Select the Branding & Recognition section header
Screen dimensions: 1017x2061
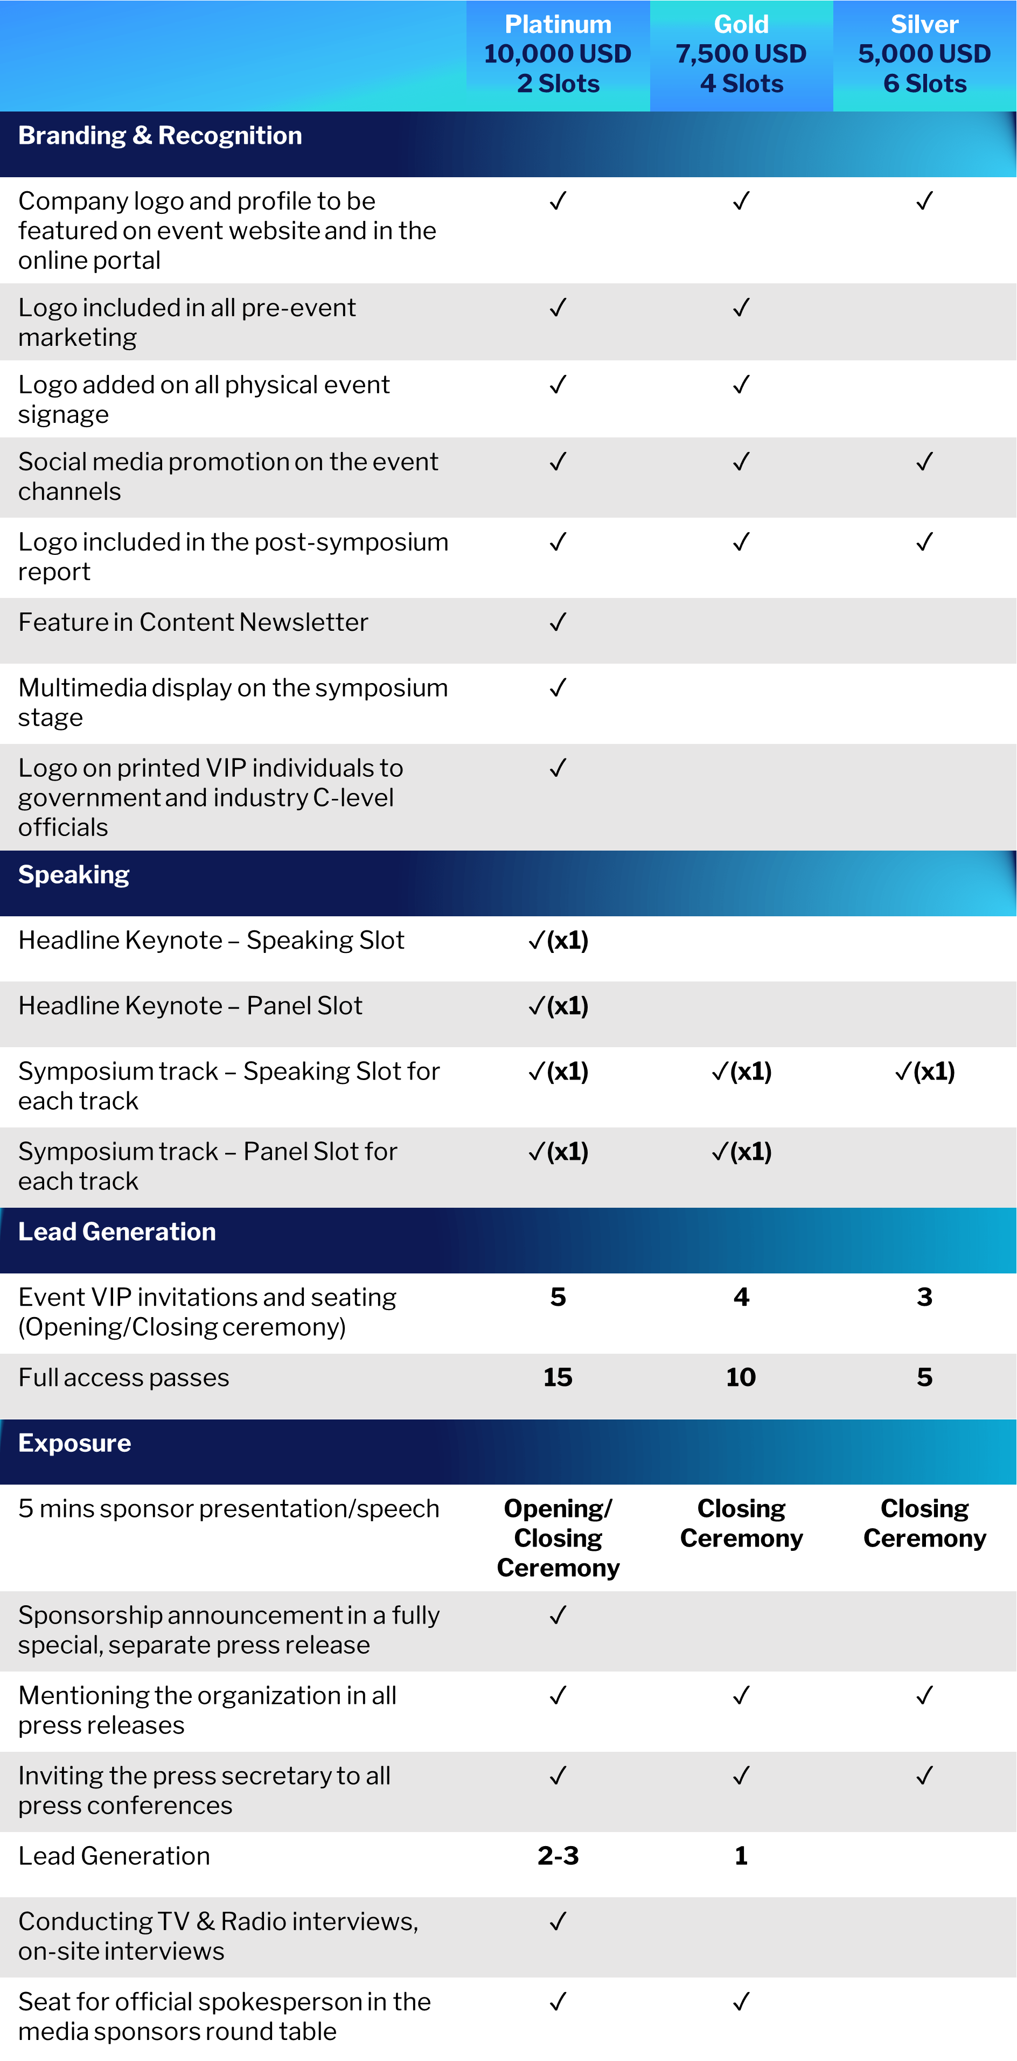click(x=160, y=136)
